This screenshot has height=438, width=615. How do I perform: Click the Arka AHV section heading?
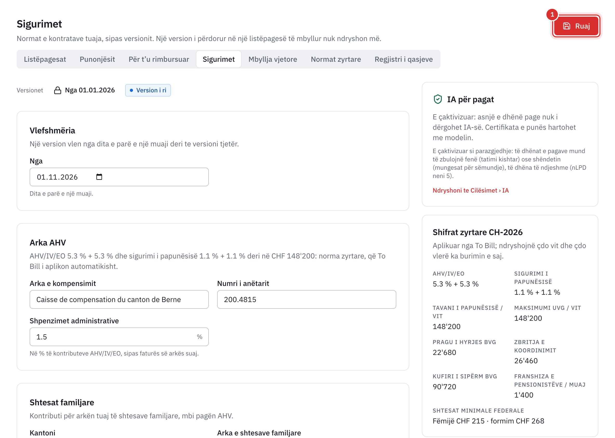pyautogui.click(x=48, y=242)
